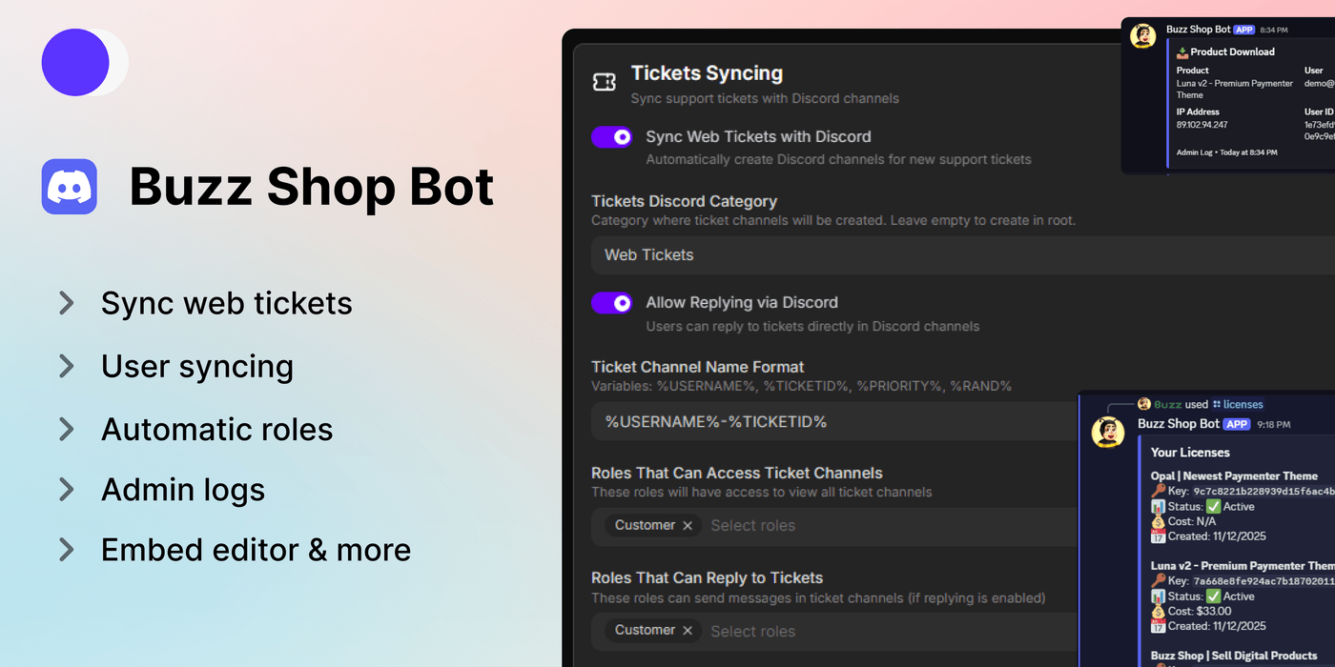Click the chevron beside Sync web tickets
The height and width of the screenshot is (667, 1335).
tap(67, 303)
